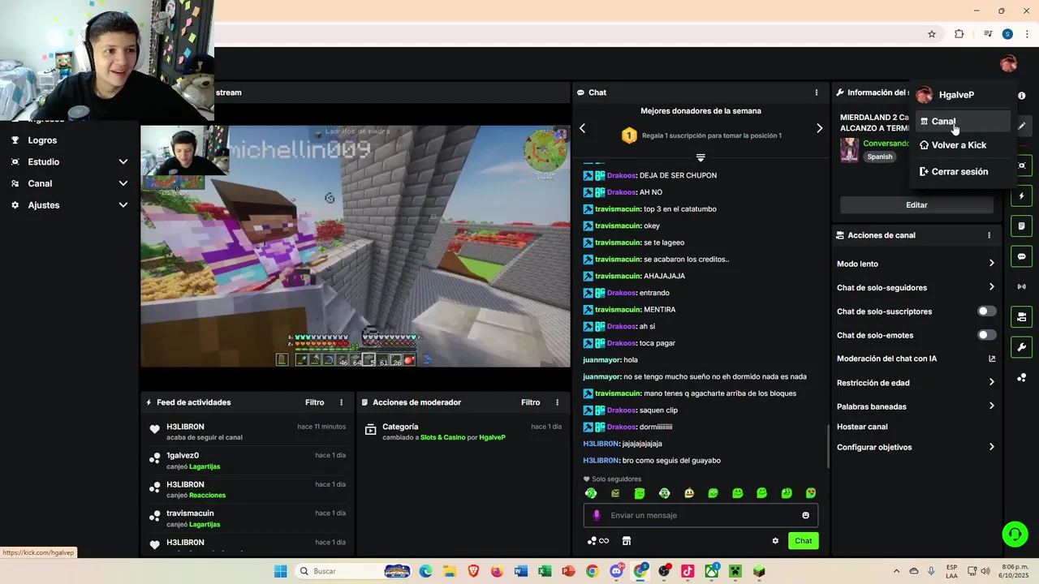1039x584 pixels.
Task: Click the Spanish language tag
Action: coord(880,157)
